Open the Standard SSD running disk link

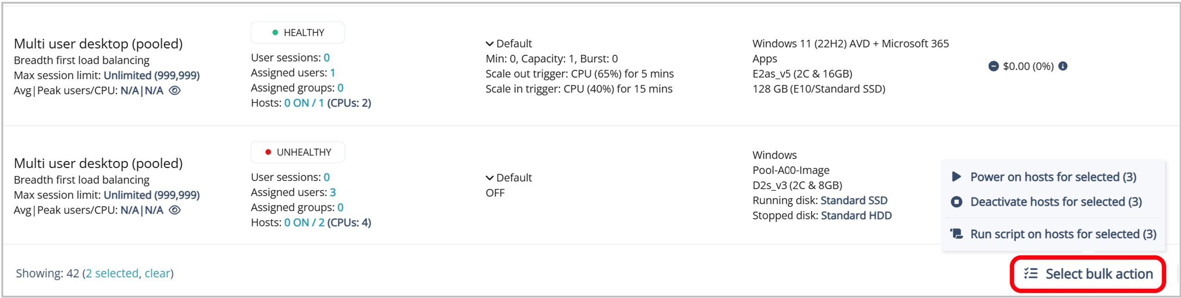853,200
